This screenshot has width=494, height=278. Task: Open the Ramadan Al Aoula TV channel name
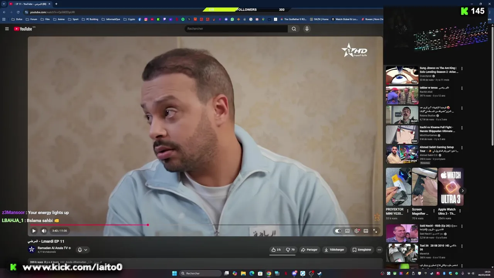click(x=52, y=248)
